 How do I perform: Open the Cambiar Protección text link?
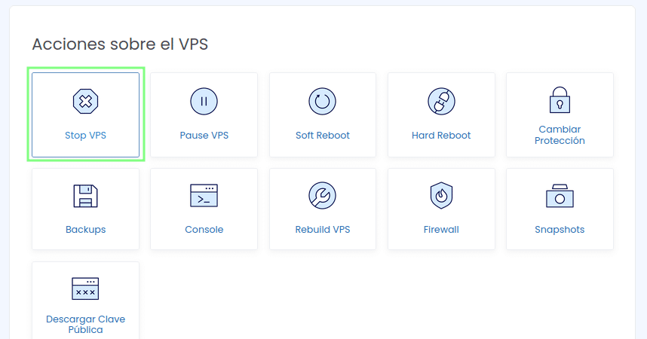[x=560, y=135]
